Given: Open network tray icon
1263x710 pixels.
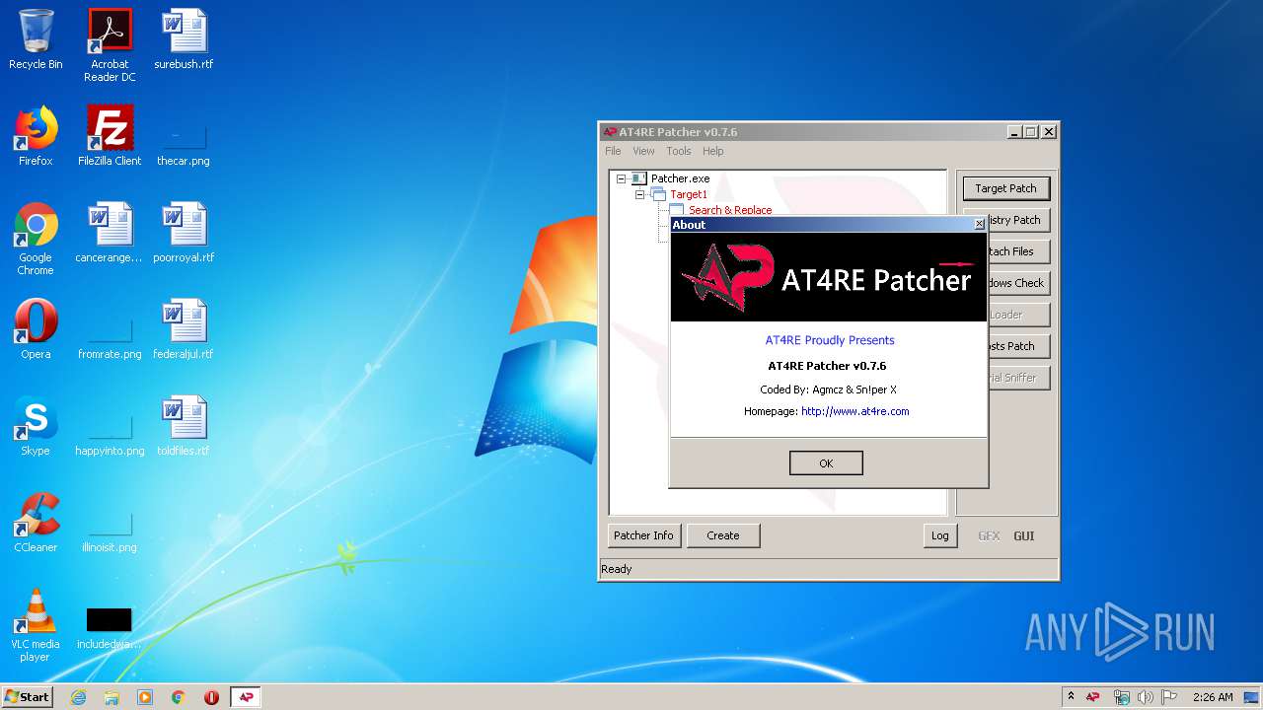Looking at the screenshot, I should [1122, 697].
